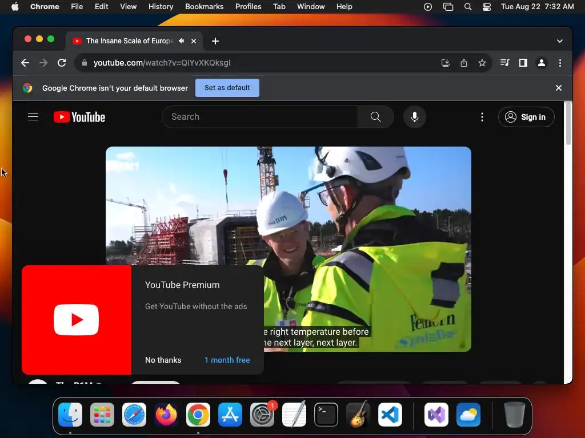Click Chrome icon in the Dock

coord(198,415)
